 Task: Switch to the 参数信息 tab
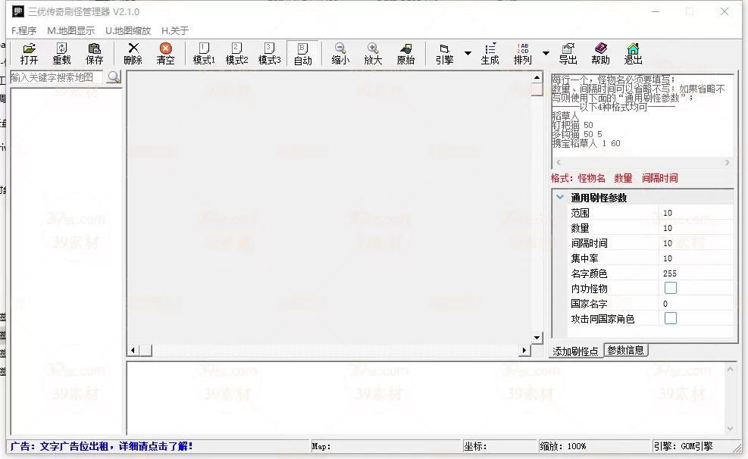pyautogui.click(x=626, y=350)
